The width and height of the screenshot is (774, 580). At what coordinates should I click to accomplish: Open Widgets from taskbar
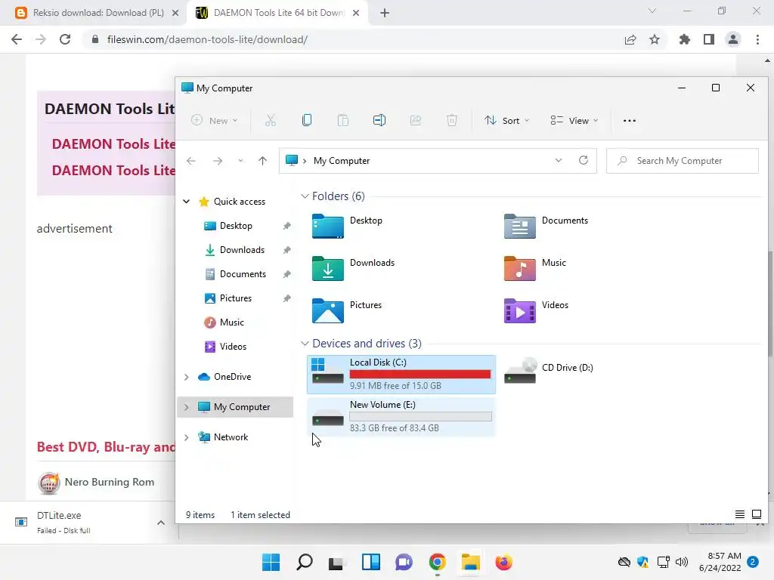click(370, 562)
